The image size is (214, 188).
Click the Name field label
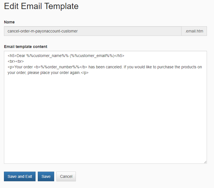(x=9, y=22)
